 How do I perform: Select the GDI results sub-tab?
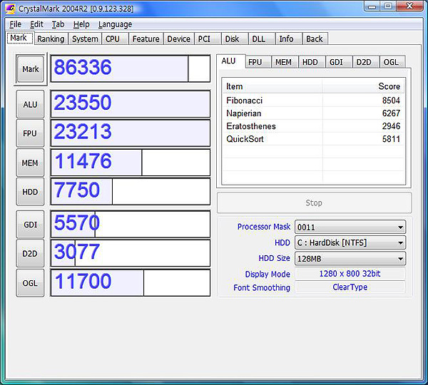(x=339, y=62)
